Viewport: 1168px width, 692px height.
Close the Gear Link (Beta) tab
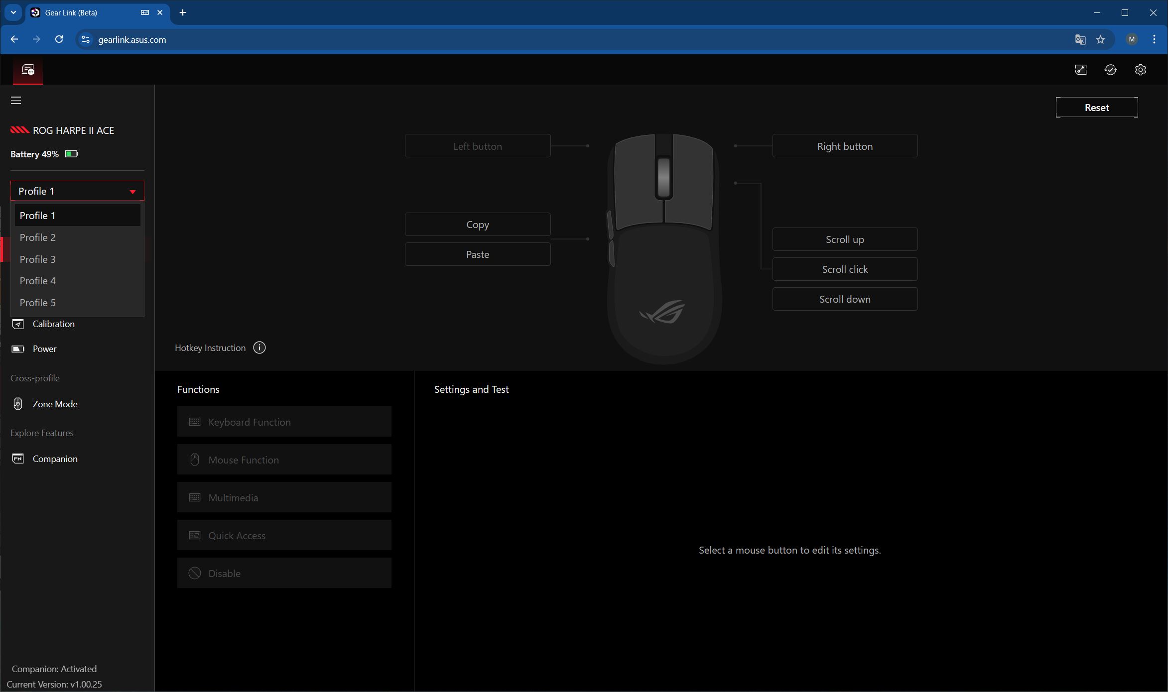[160, 12]
